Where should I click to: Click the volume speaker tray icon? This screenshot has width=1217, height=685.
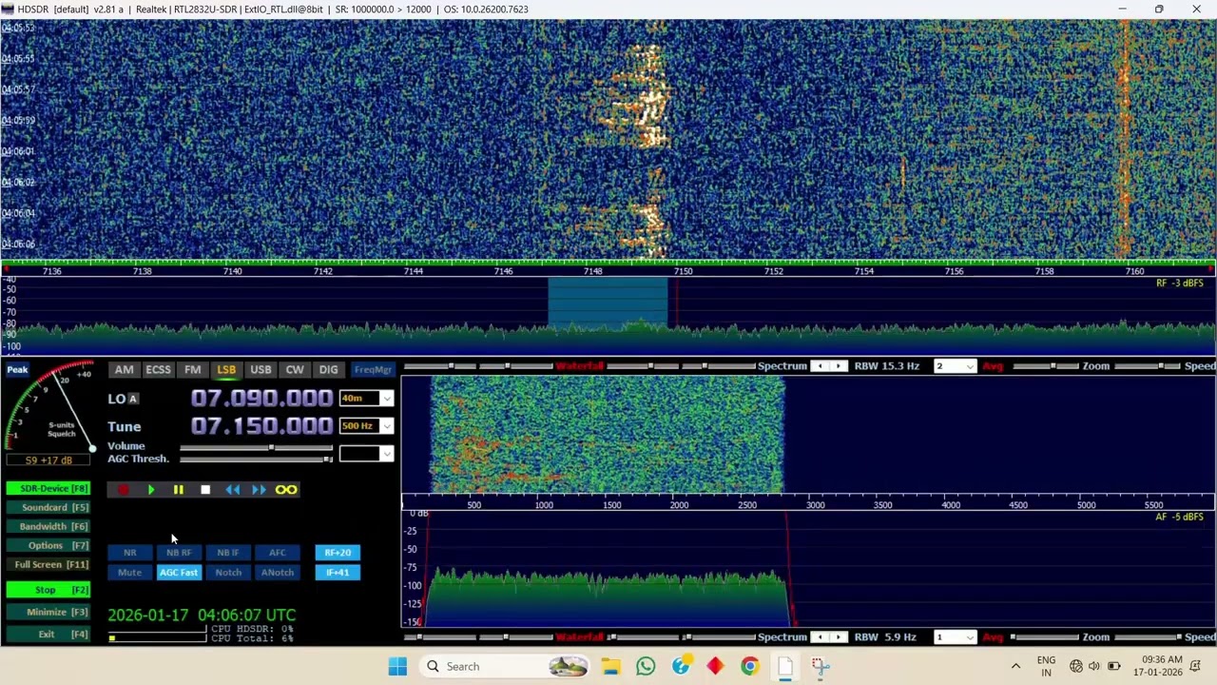coord(1094,666)
